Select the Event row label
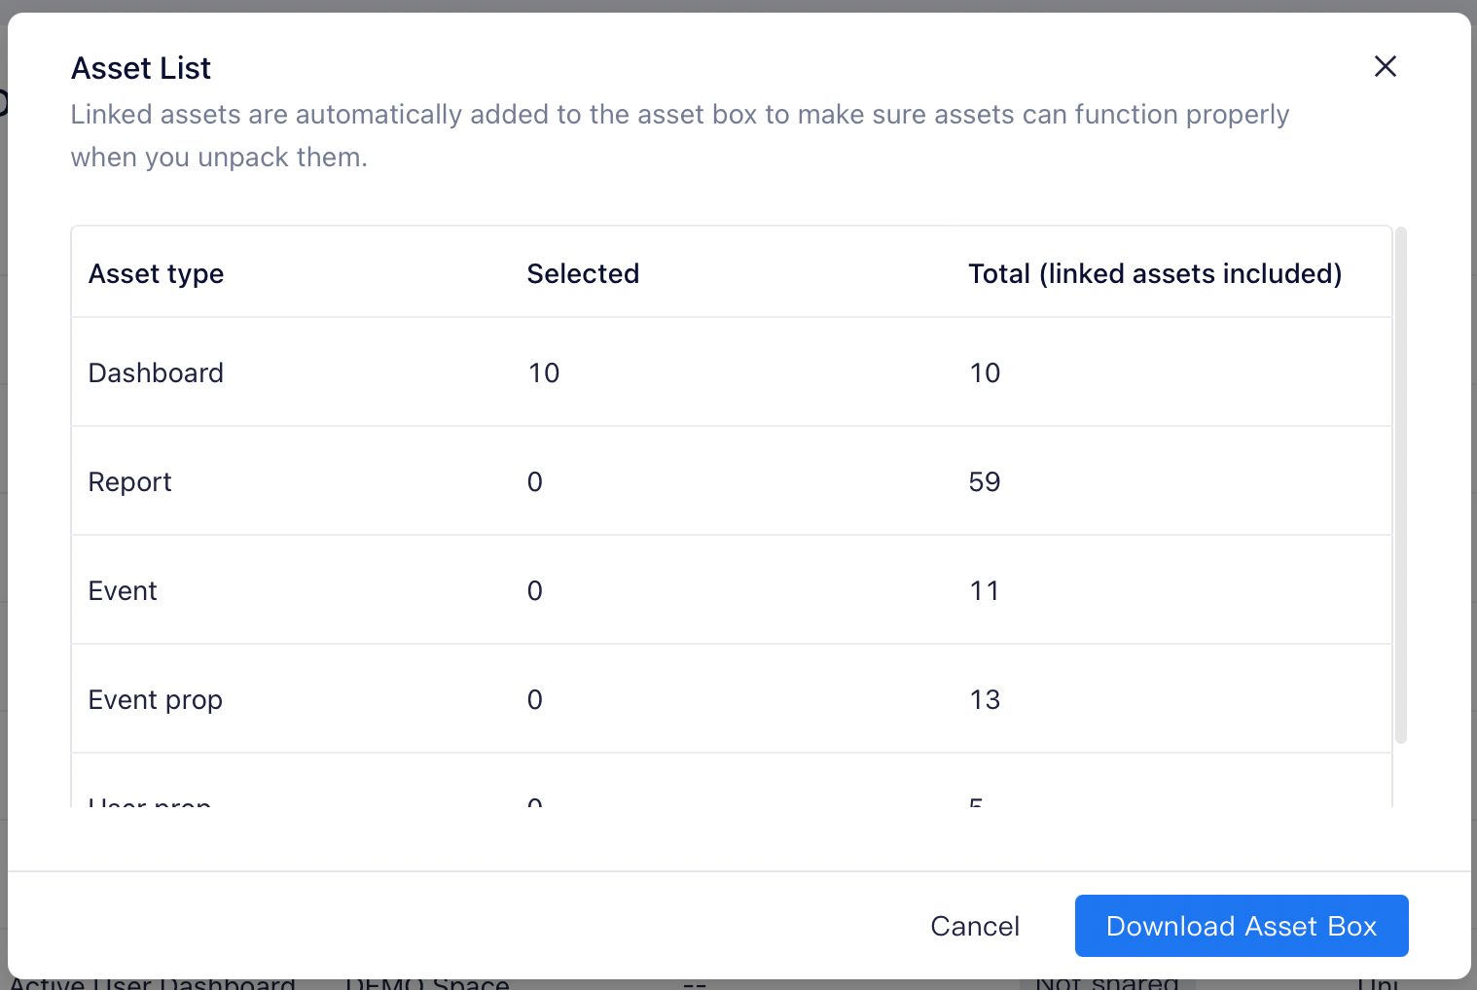The height and width of the screenshot is (990, 1477). point(123,591)
